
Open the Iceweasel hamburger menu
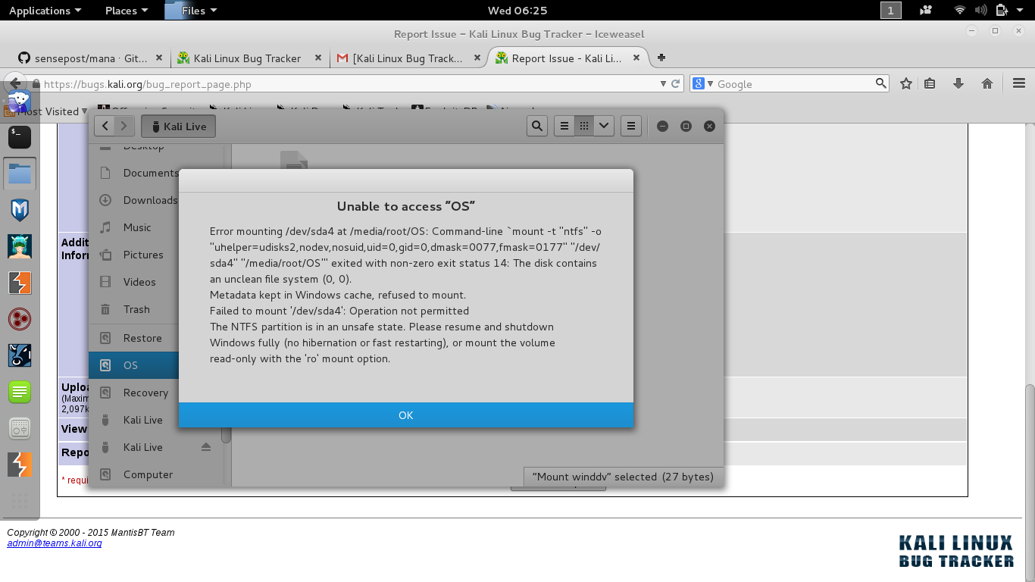[1019, 84]
